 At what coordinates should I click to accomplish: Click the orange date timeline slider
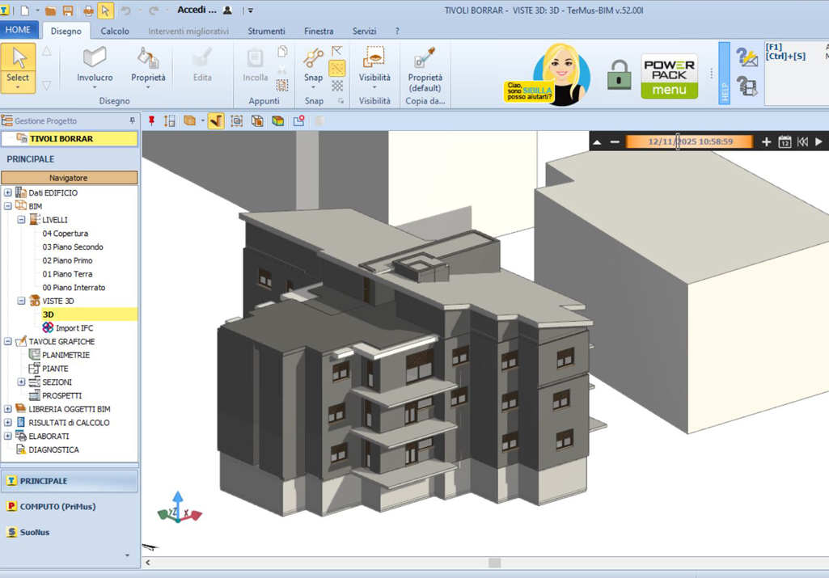tap(689, 141)
